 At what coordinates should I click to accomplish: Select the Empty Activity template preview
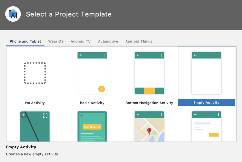point(206,73)
